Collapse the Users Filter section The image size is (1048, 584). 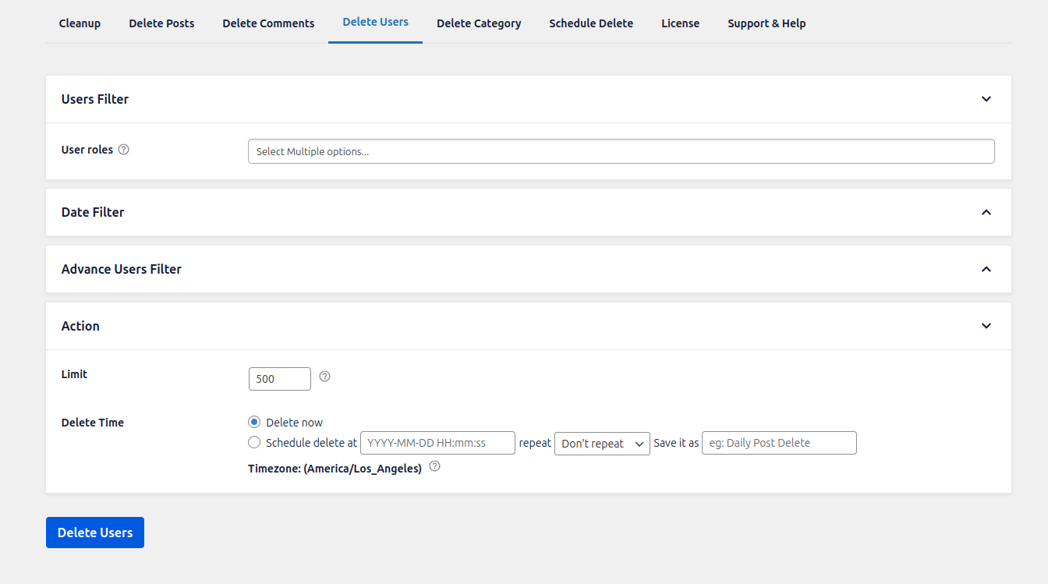(986, 99)
